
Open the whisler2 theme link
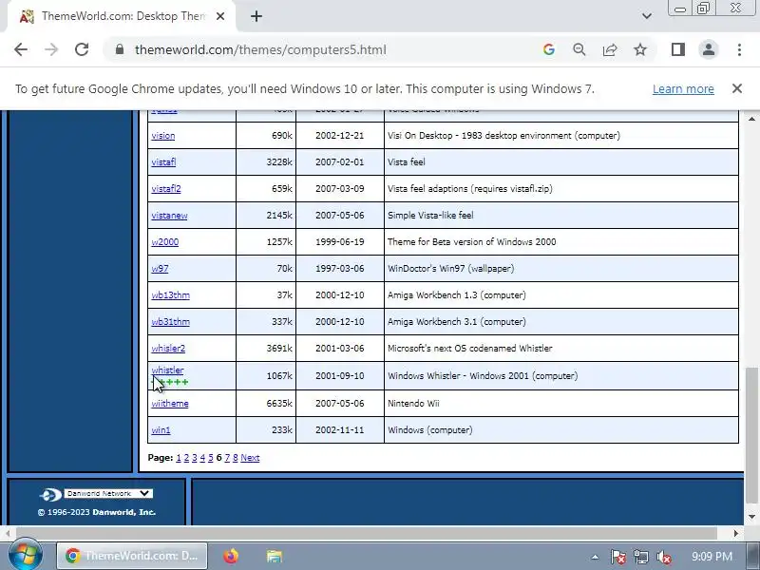tap(168, 349)
